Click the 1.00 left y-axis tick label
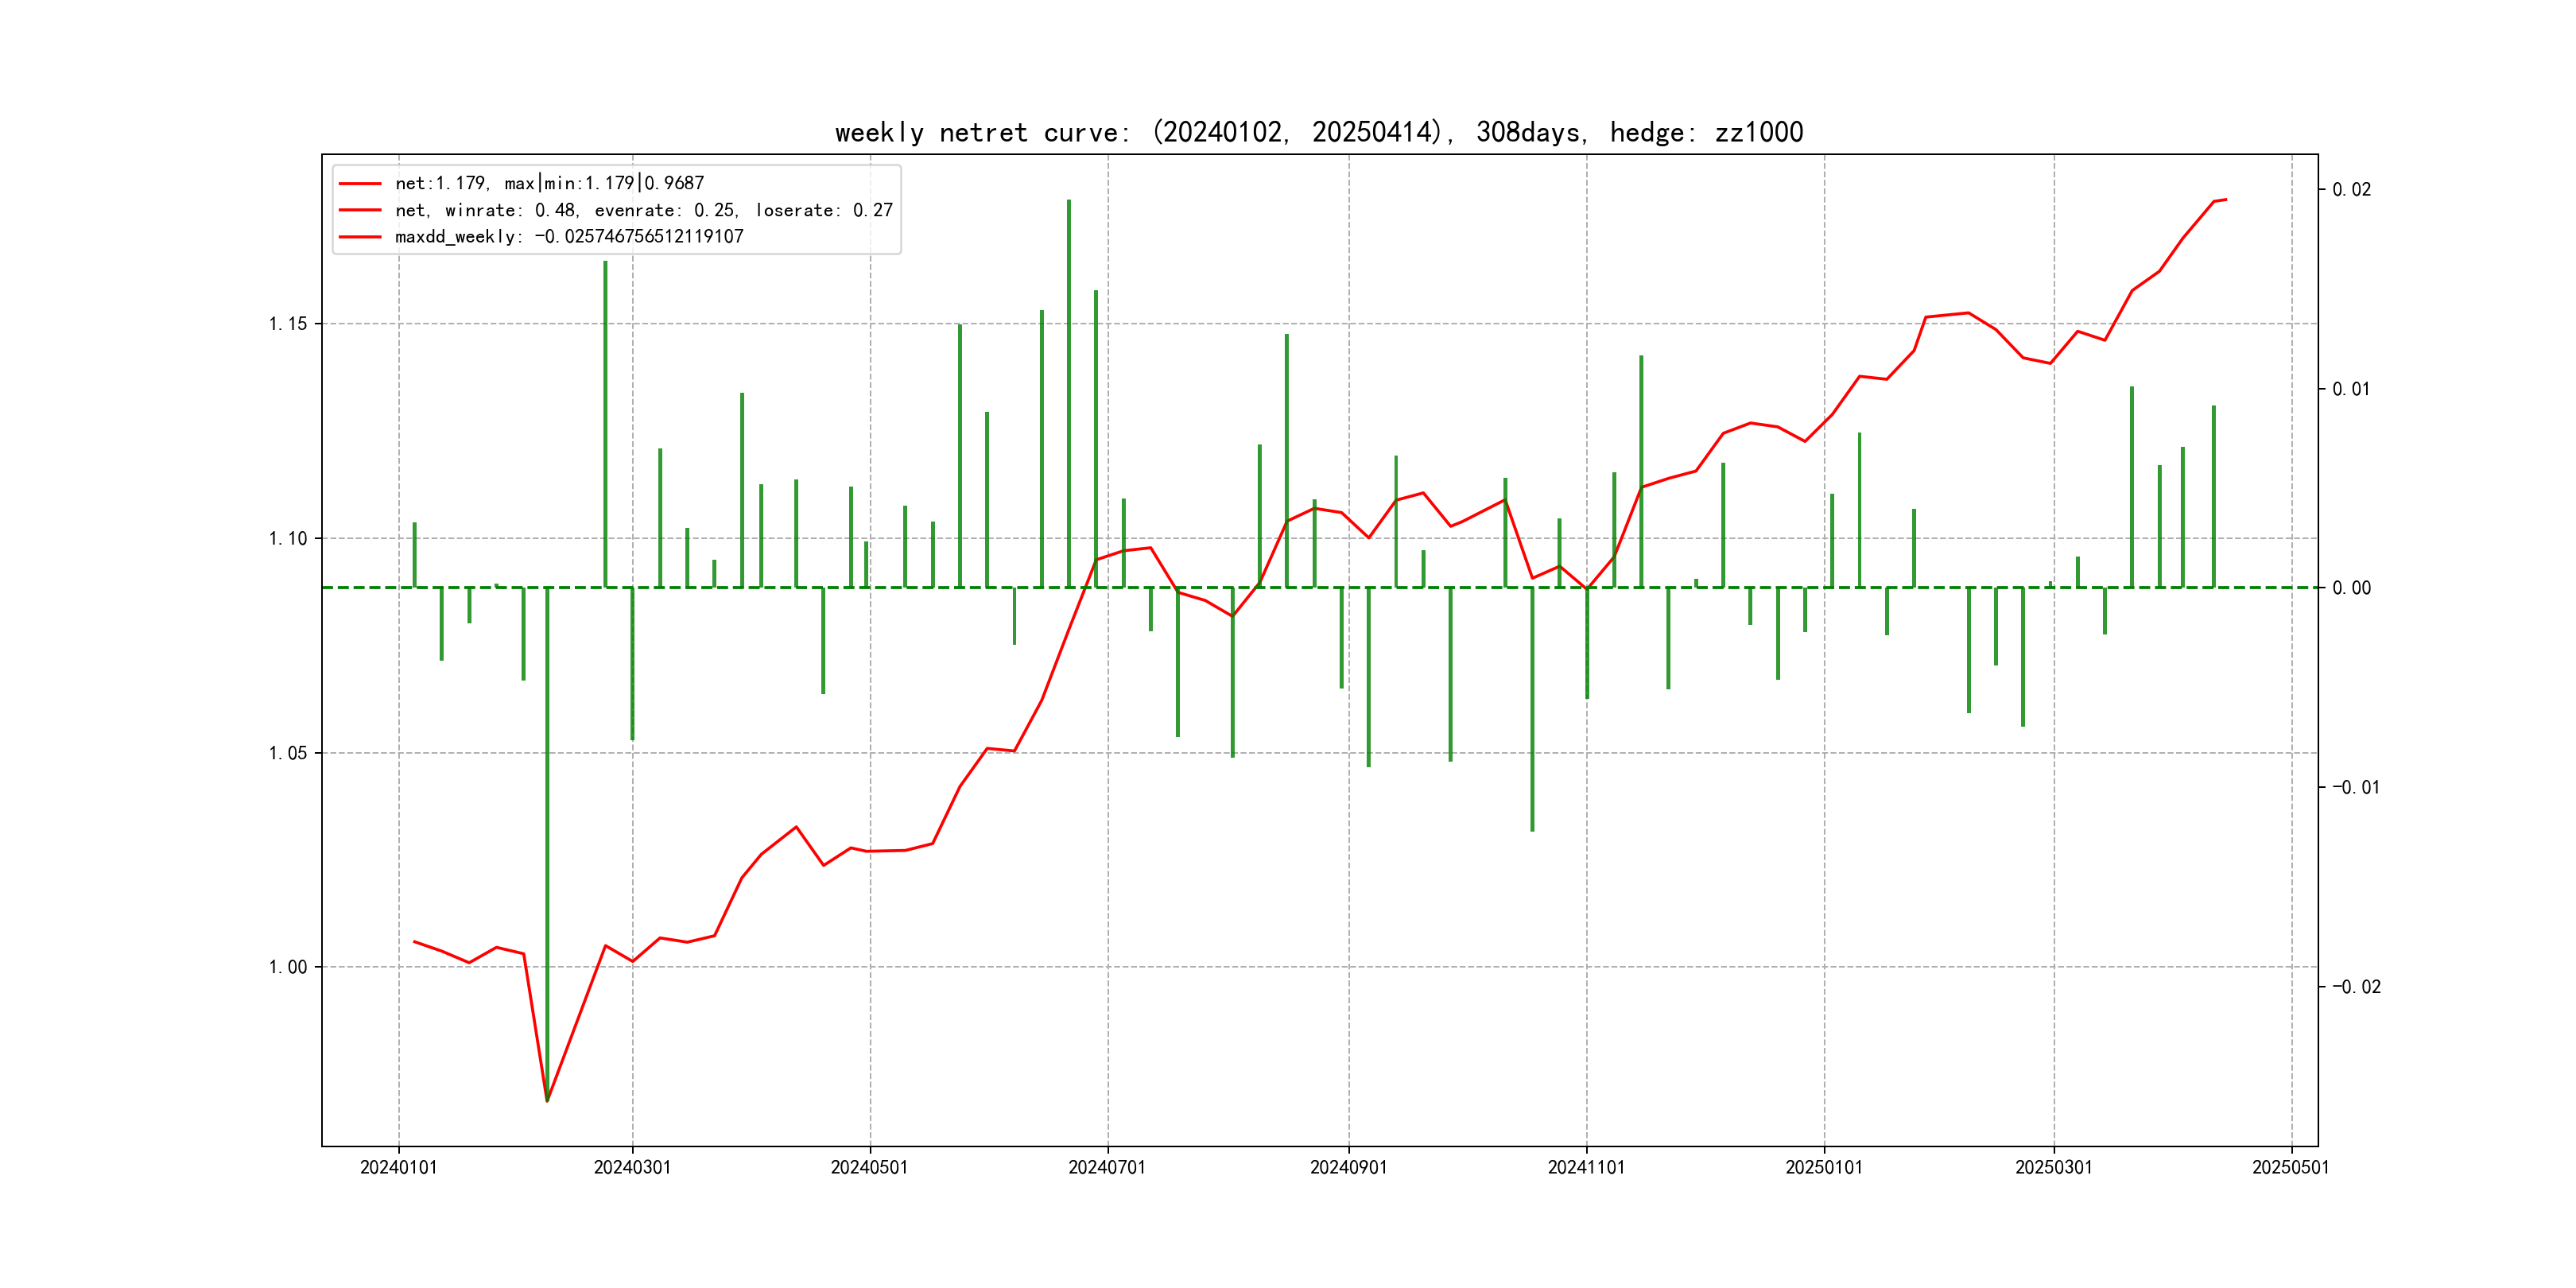The height and width of the screenshot is (1288, 2576). point(288,967)
